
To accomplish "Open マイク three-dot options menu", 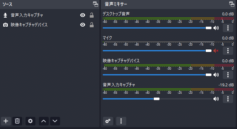I will point(228,51).
